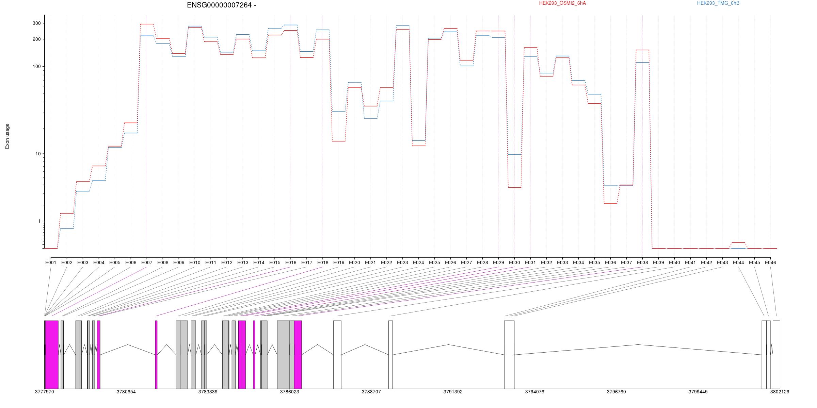Click the red E036 expression segment below 3
817x408 pixels.
pos(610,204)
